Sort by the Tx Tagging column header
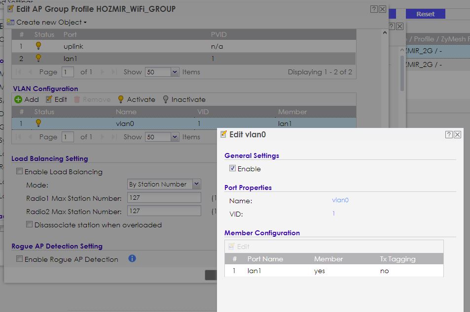 pyautogui.click(x=398, y=259)
